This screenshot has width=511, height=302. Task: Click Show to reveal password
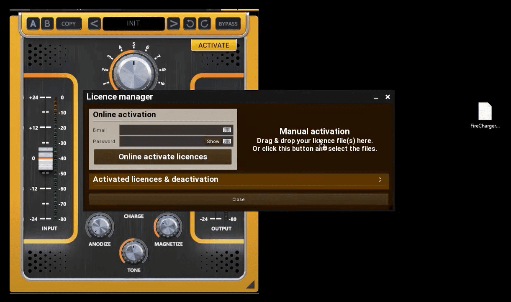click(213, 141)
